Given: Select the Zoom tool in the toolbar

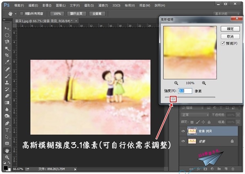Looking at the screenshot, I should pyautogui.click(x=7, y=157).
